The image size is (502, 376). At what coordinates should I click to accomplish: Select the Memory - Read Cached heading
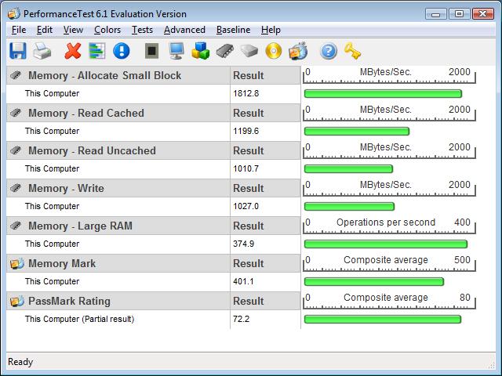point(86,113)
